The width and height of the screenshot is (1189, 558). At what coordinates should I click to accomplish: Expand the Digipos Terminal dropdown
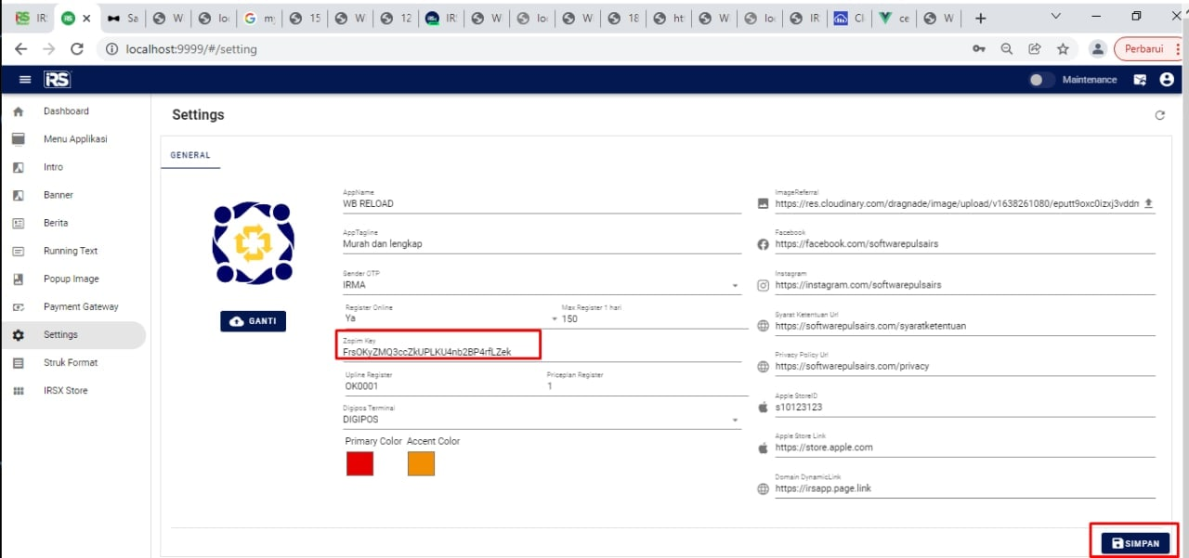[735, 420]
